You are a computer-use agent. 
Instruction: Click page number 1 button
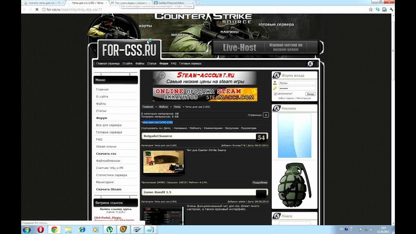pyautogui.click(x=266, y=115)
